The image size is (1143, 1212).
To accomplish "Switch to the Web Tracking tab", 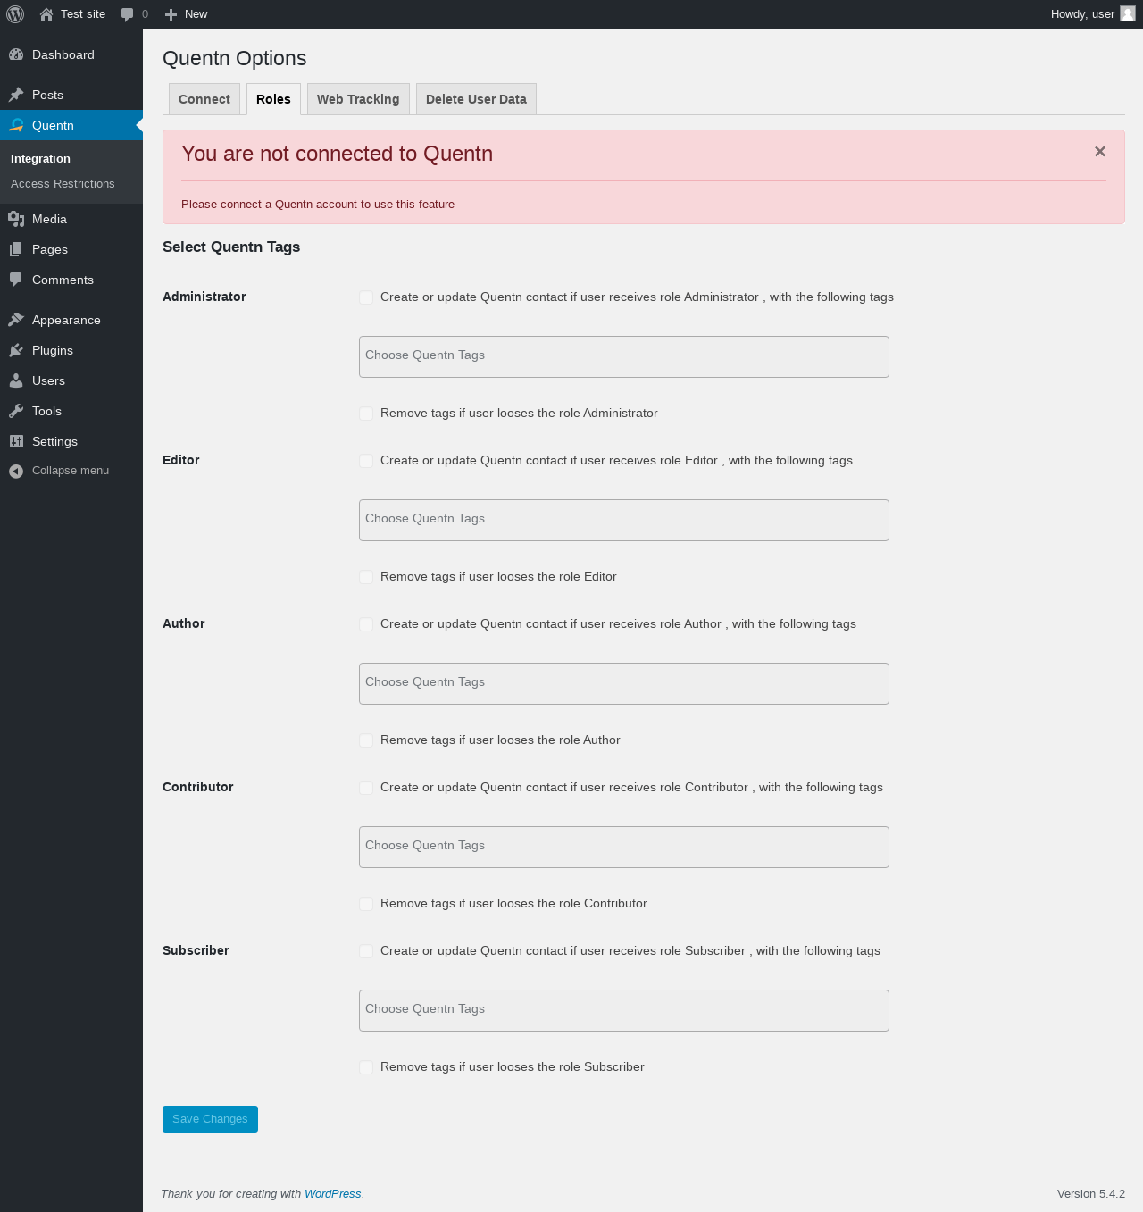I will coord(358,99).
